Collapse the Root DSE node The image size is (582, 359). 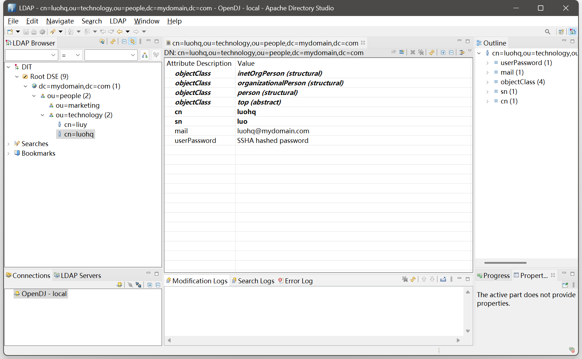pos(17,76)
